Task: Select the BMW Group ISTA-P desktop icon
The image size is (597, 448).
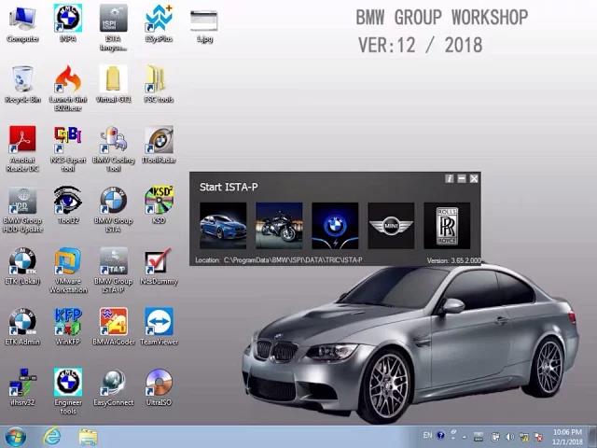Action: click(x=113, y=270)
